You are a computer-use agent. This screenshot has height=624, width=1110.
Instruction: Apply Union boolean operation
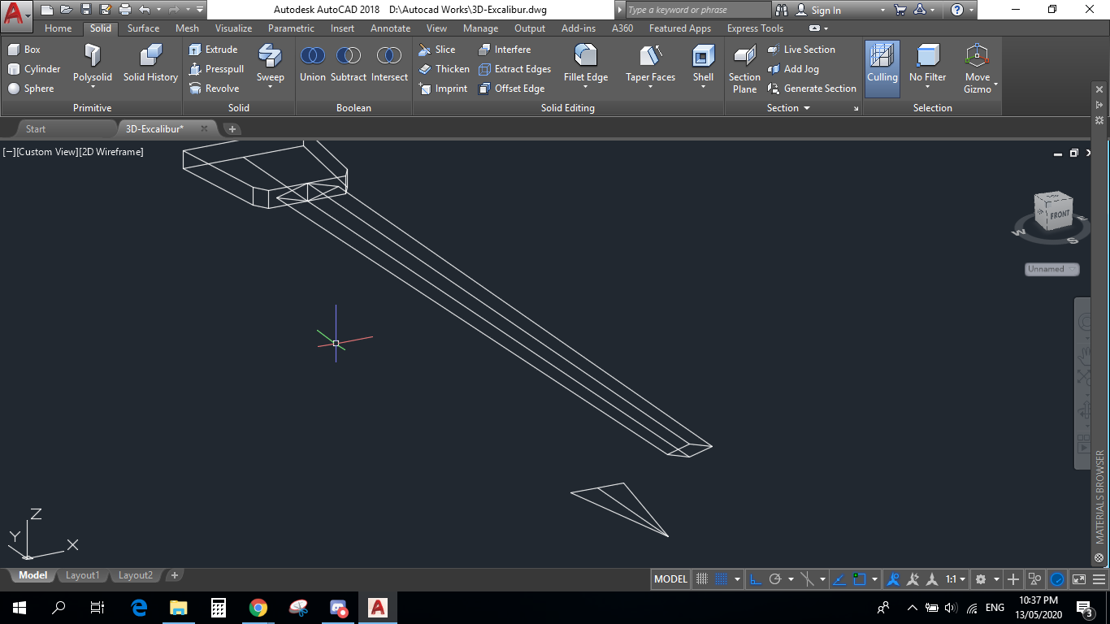(313, 63)
